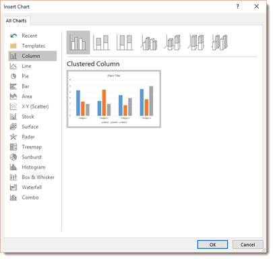Click the Clustered Column preview thumbnail

tap(114, 99)
